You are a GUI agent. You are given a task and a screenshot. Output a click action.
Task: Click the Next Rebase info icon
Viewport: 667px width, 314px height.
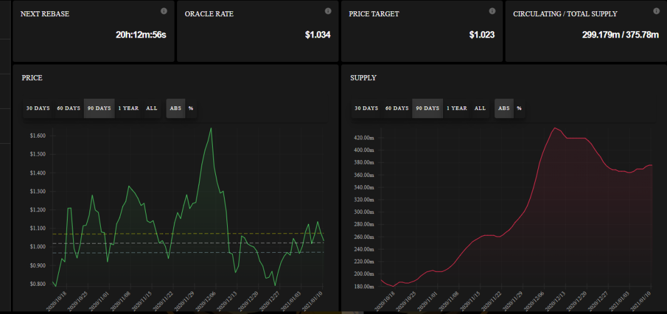click(164, 11)
